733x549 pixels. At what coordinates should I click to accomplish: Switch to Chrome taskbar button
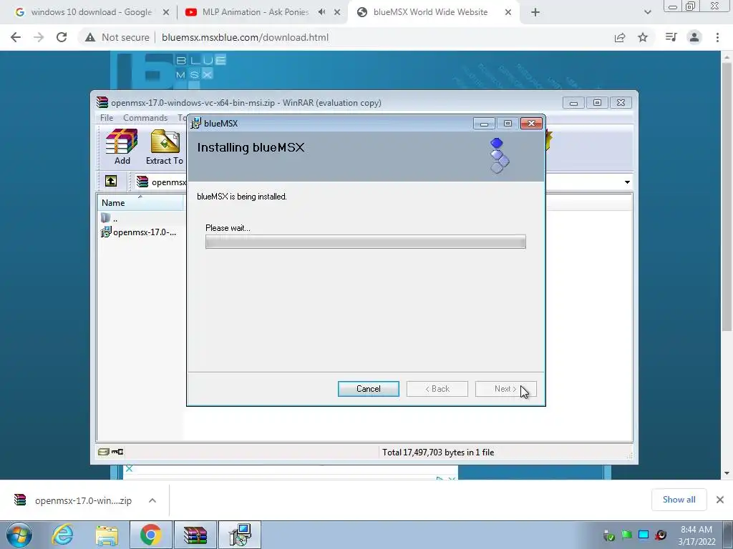[150, 535]
